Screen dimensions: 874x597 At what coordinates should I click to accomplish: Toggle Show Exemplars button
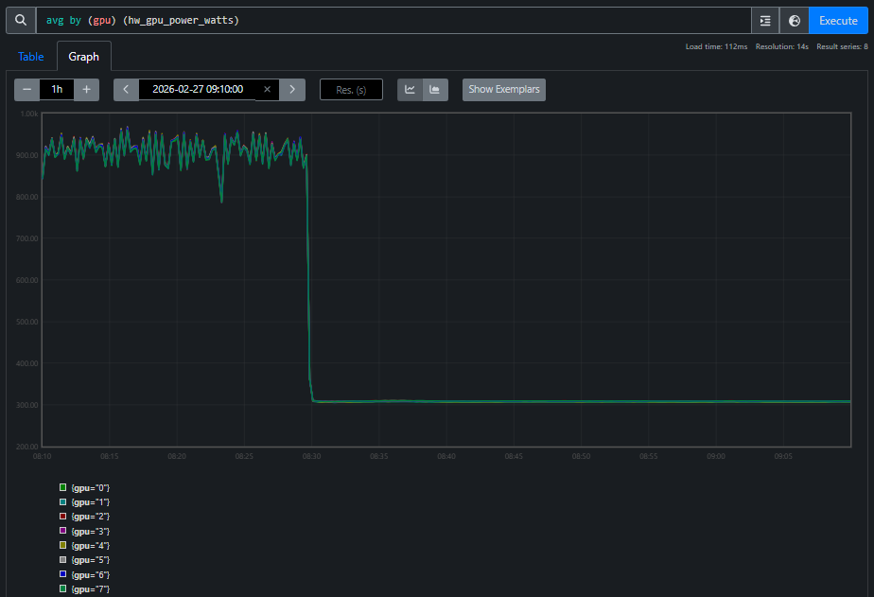tap(504, 90)
